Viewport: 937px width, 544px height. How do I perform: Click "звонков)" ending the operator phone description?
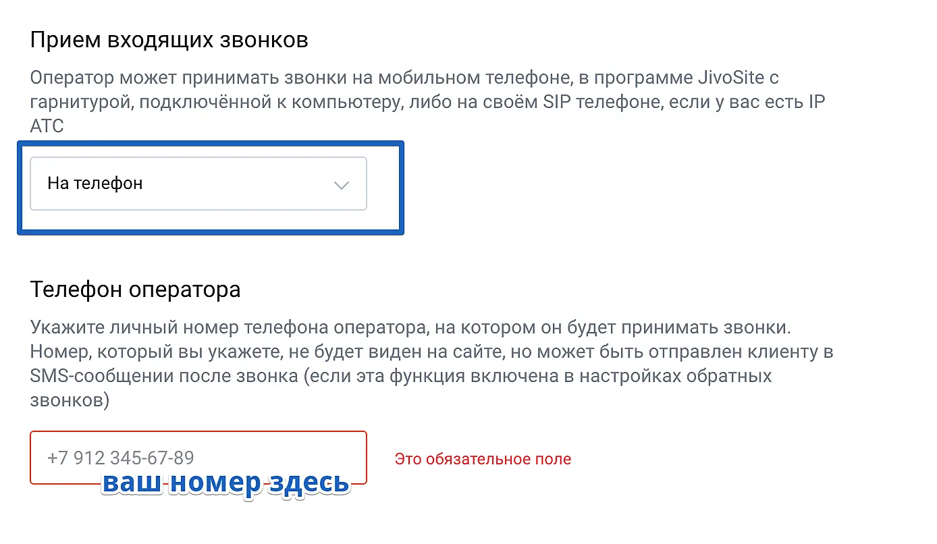tap(70, 400)
